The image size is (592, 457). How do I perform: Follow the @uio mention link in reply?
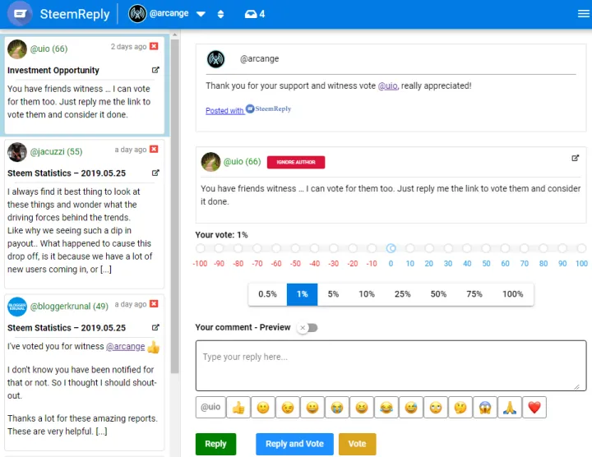coord(388,85)
